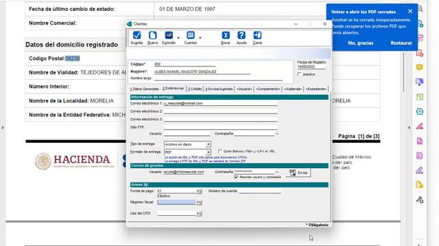This screenshot has width=439, height=246.
Task: Click the FTP Contraseña field
Action: 254,134
